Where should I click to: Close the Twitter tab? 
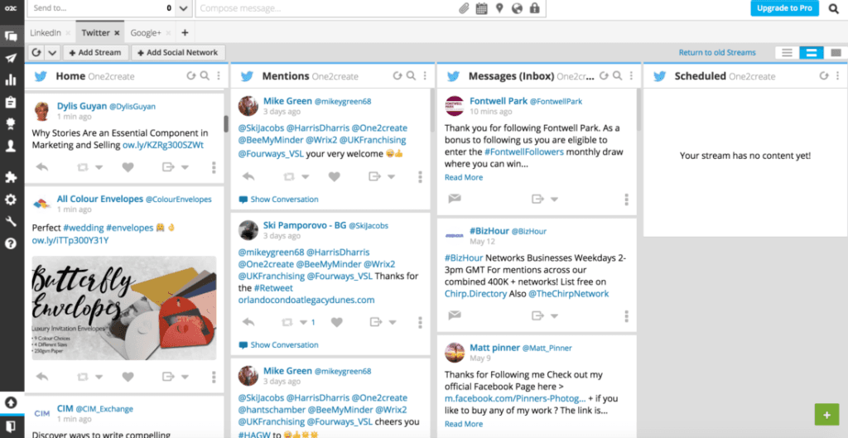click(x=116, y=33)
